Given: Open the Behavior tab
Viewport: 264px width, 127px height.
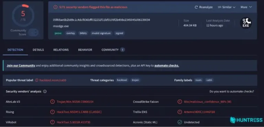Looking at the screenshot, I should 85,50.
